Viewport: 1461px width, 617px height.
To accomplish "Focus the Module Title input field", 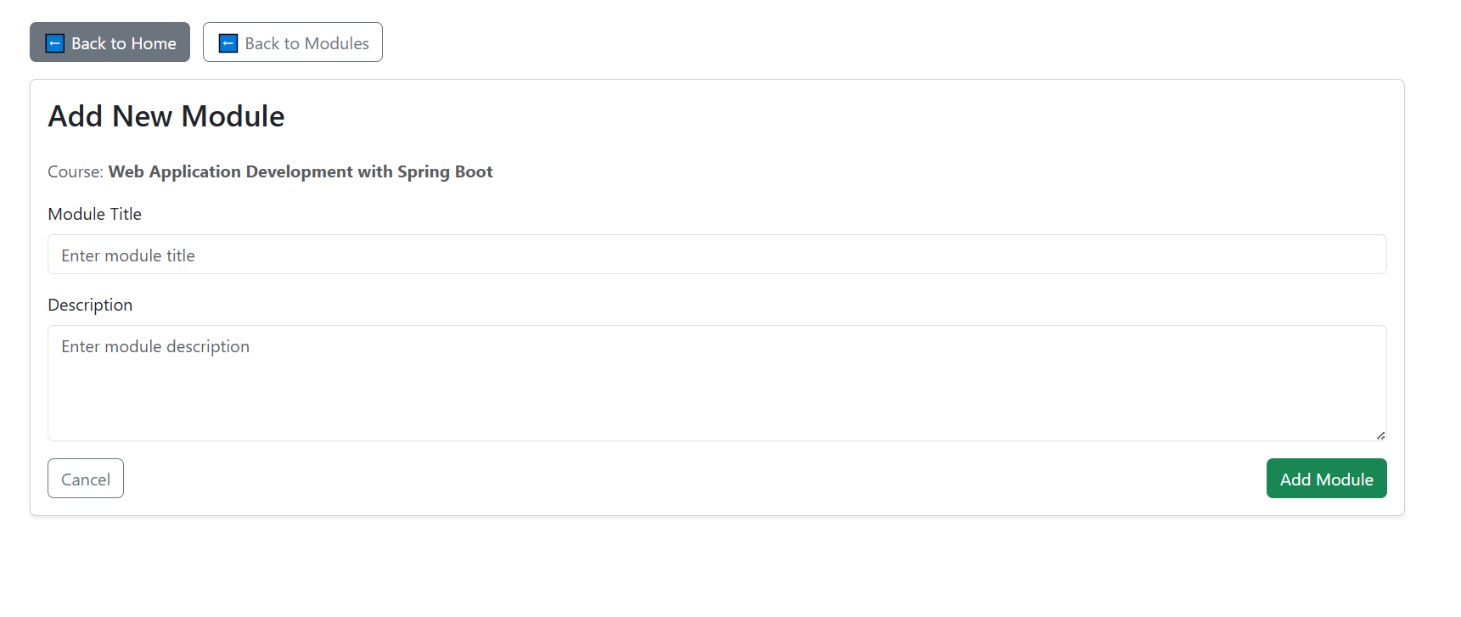I will 716,255.
